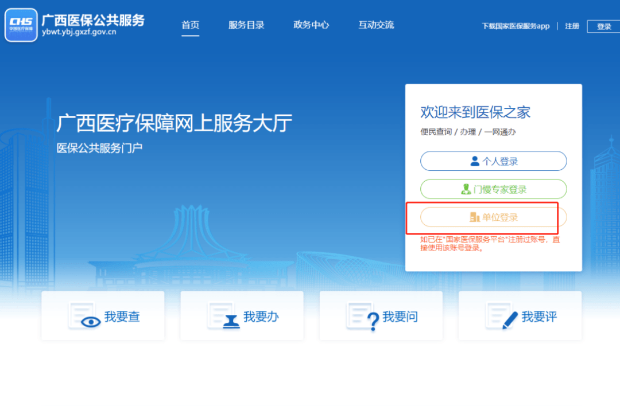Click the 登录 button in header

point(604,26)
